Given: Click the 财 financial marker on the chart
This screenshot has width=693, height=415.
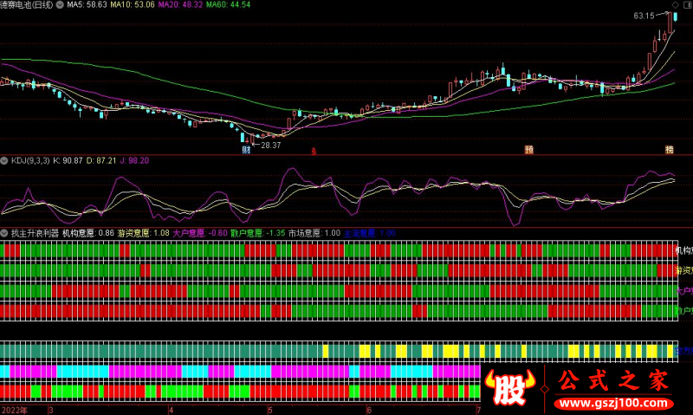Looking at the screenshot, I should [245, 149].
